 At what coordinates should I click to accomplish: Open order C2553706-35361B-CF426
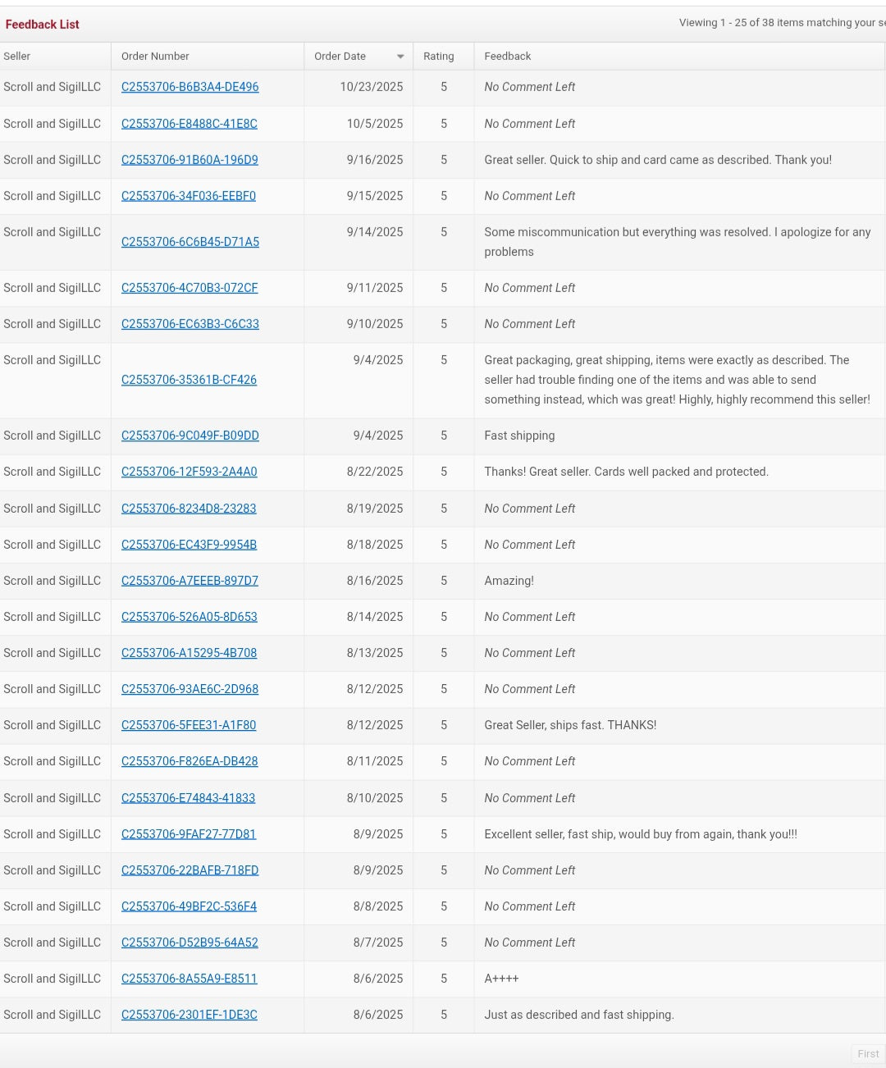pos(189,380)
